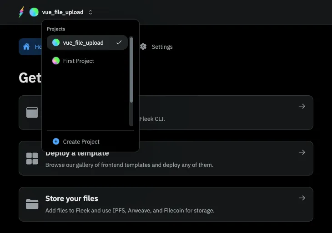The width and height of the screenshot is (332, 233).
Task: Click Create Project button
Action: pos(81,141)
